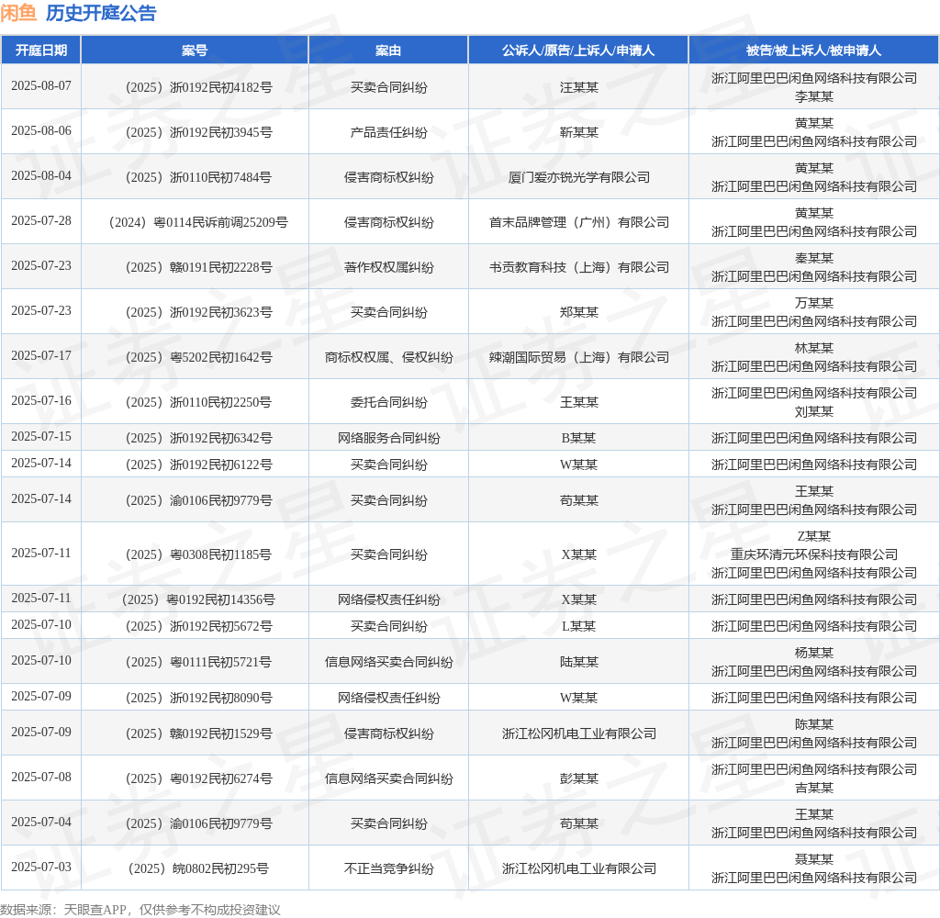Select case number 皖0802民初295号
Viewport: 940px width, 918px height.
coord(198,868)
